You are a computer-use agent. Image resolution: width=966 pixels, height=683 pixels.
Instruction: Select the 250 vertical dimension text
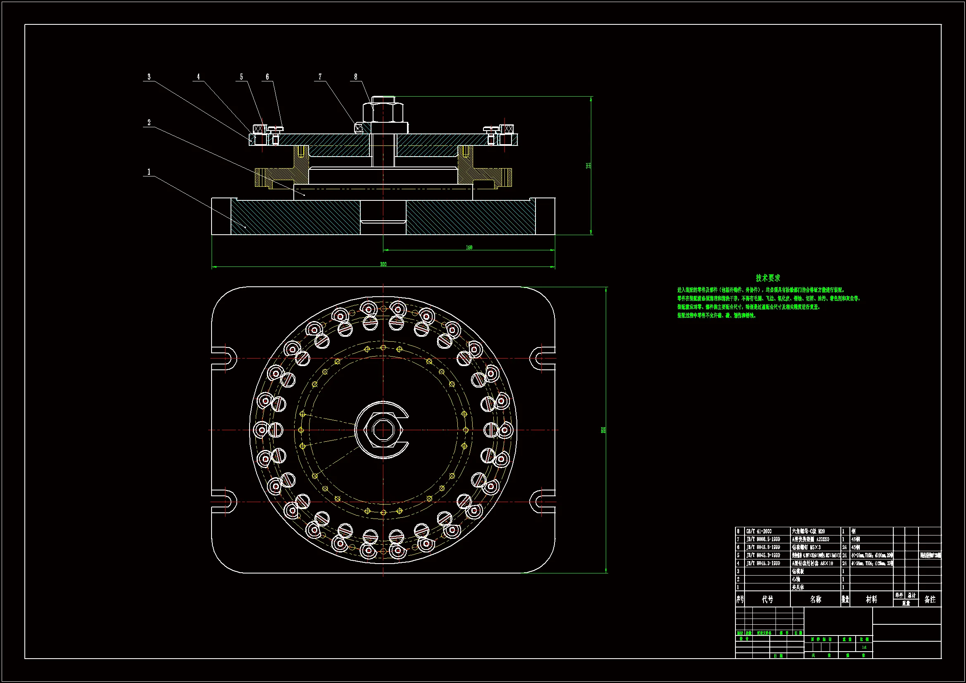[603, 430]
